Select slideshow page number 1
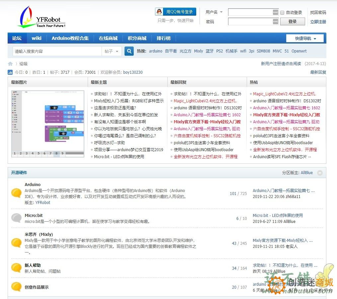This screenshot has width=337, height=299. (x=15, y=153)
